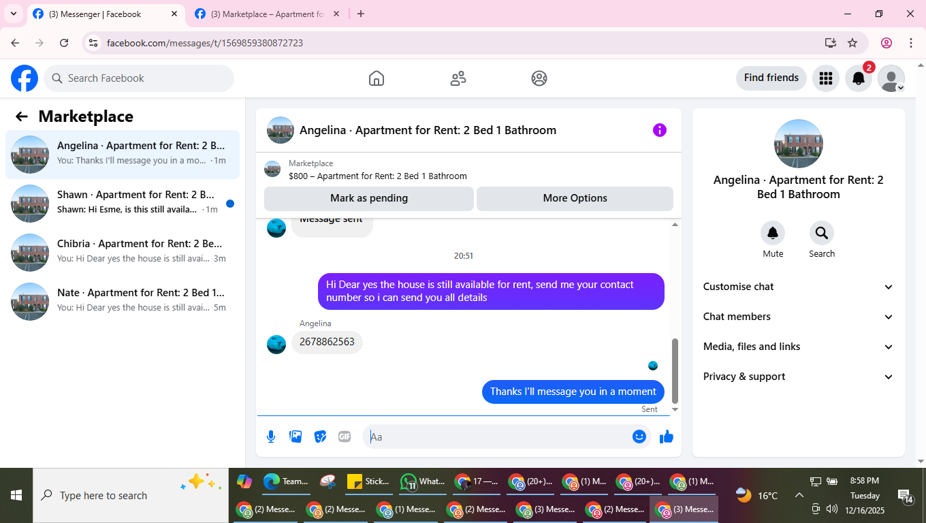Open Sticky Notes from the taskbar

(x=368, y=481)
